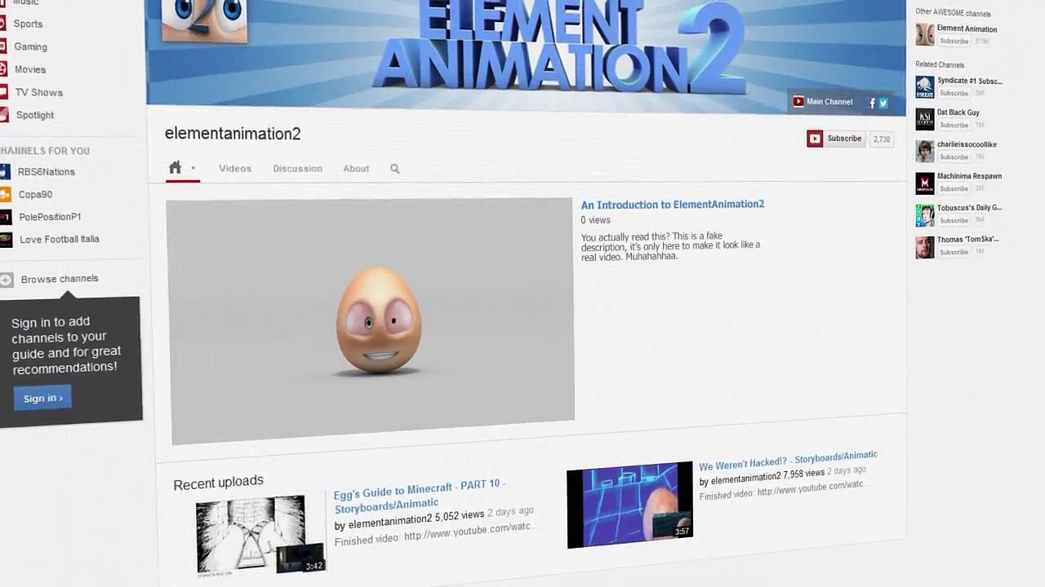1045x587 pixels.
Task: Switch to the Videos tab
Action: (235, 169)
